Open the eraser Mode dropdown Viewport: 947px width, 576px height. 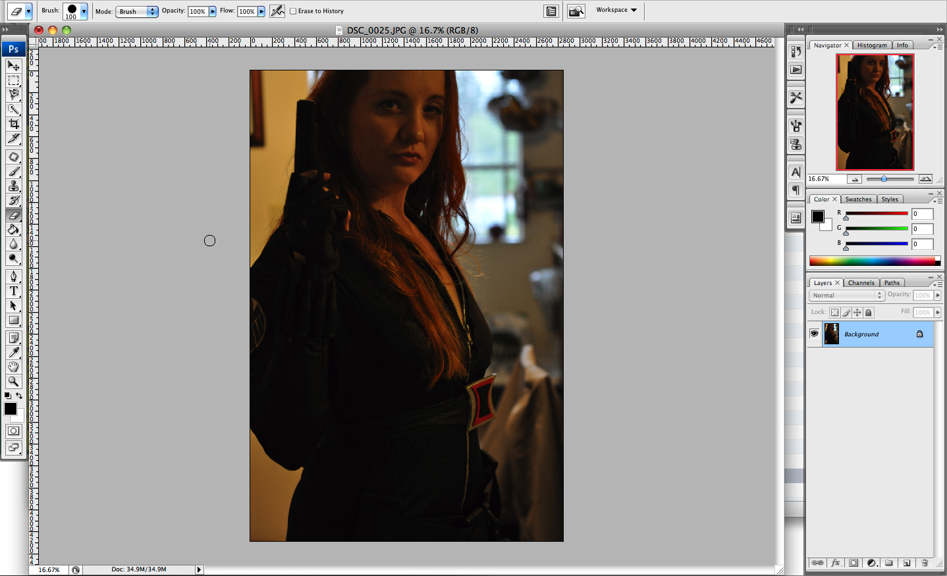[137, 11]
